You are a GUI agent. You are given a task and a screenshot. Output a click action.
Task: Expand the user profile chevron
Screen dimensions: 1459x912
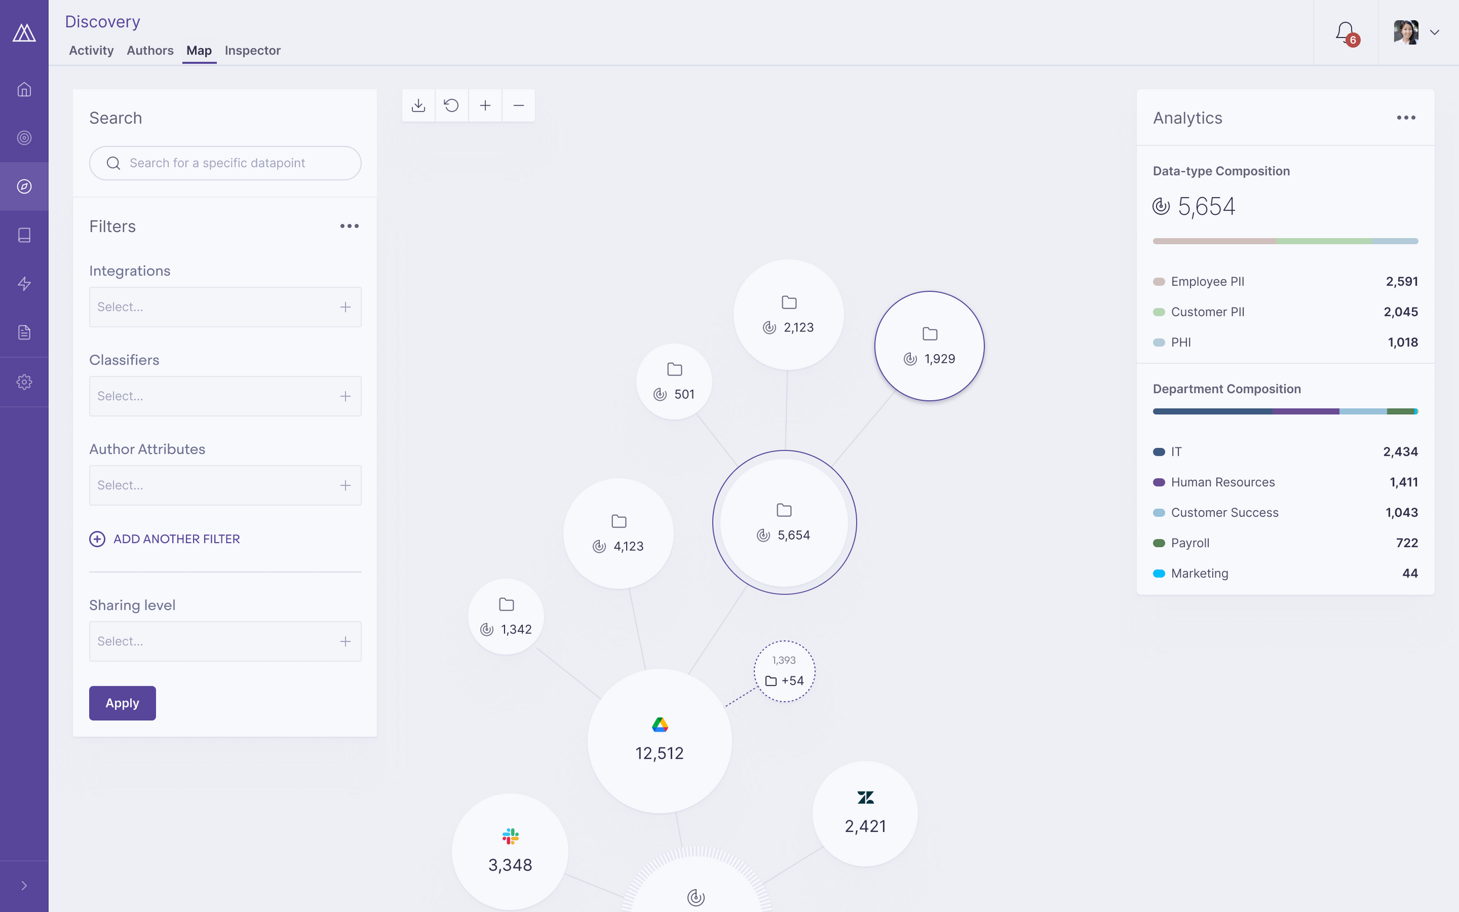coord(1435,33)
